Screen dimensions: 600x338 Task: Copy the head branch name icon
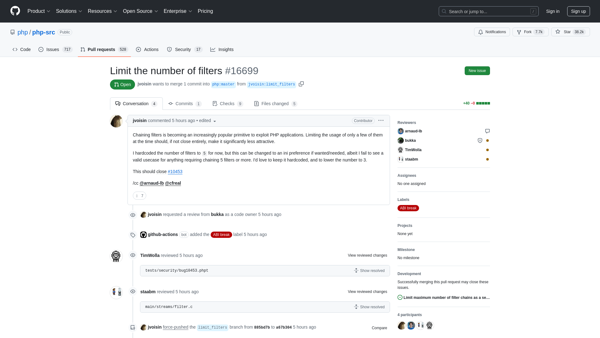tap(301, 84)
